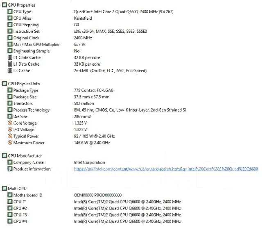Click the CPU Manufacturer section icon
The height and width of the screenshot is (228, 262).
(5, 156)
